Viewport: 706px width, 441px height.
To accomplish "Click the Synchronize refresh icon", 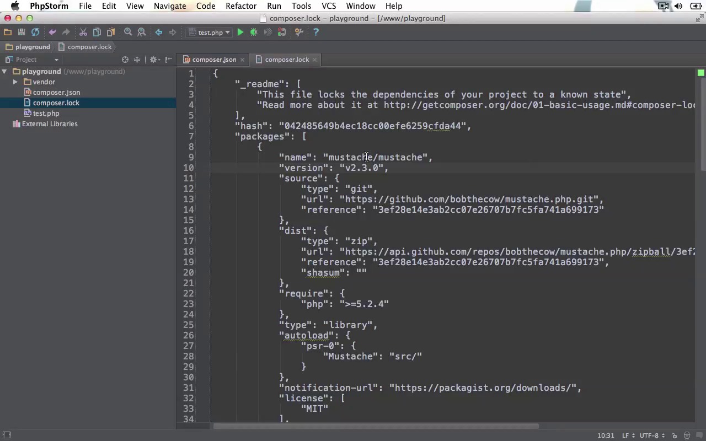I will (x=35, y=33).
